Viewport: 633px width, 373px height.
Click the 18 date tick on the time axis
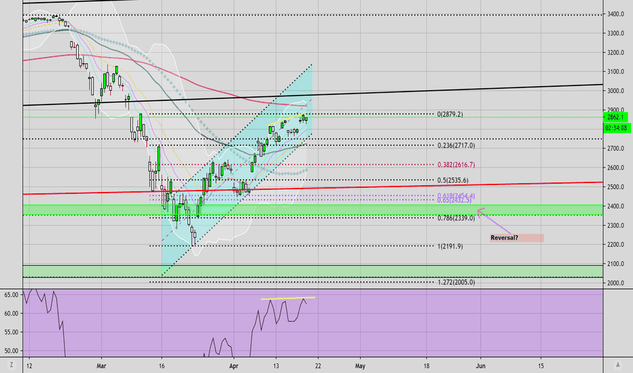coord(427,366)
